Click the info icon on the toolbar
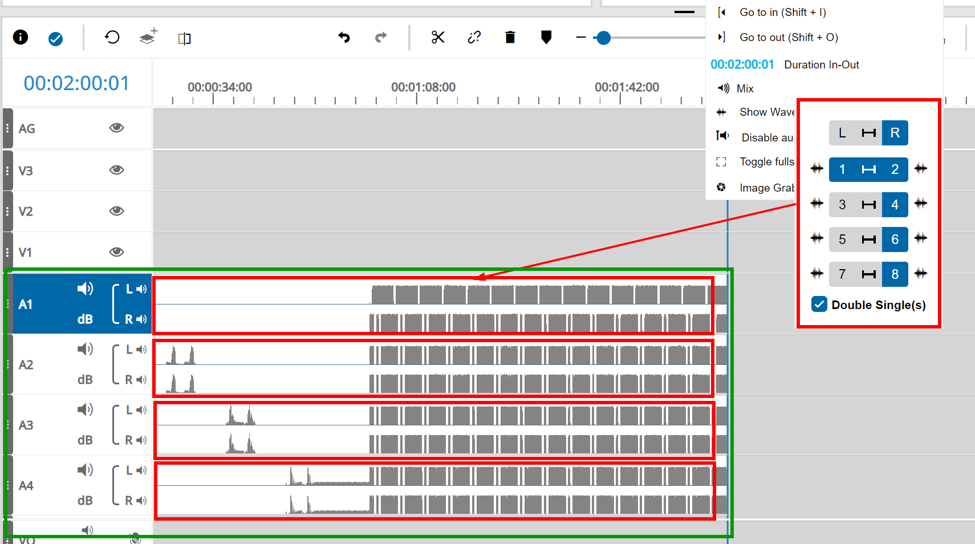975x544 pixels. [x=21, y=38]
